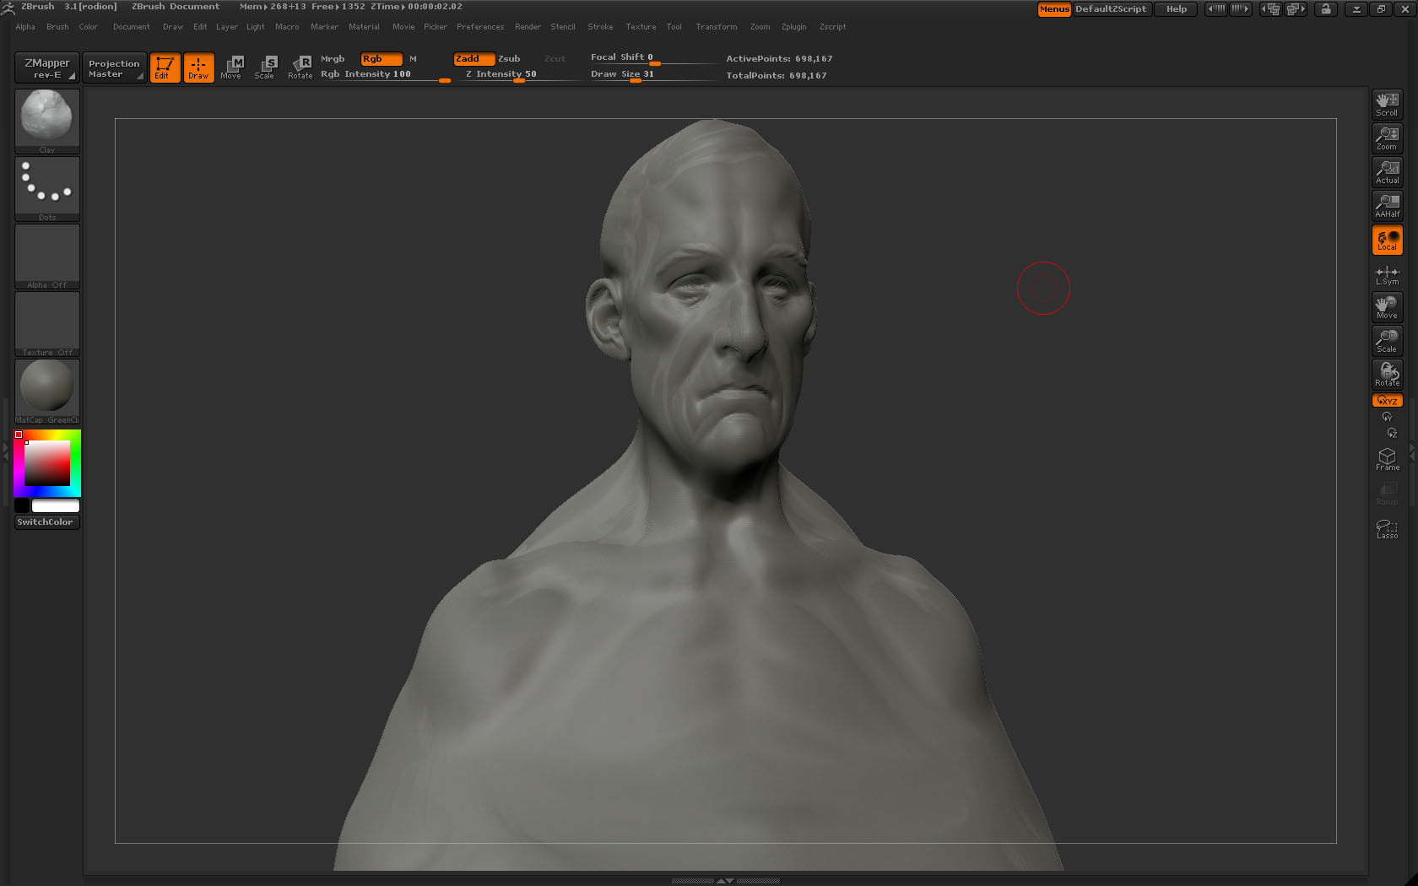Click the Projection Master button
The width and height of the screenshot is (1418, 886).
(114, 68)
